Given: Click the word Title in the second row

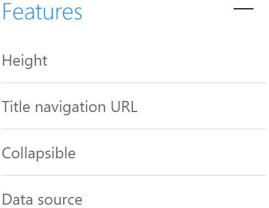Looking at the screenshot, I should point(16,106).
